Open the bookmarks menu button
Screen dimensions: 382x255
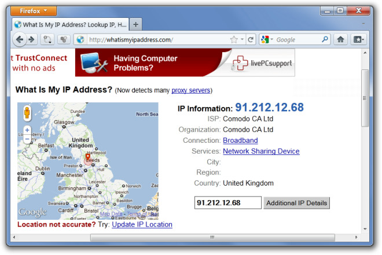358,39
